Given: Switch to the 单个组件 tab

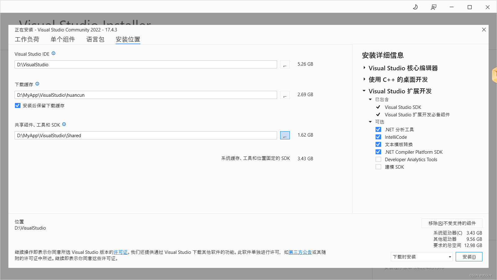Looking at the screenshot, I should pyautogui.click(x=63, y=39).
